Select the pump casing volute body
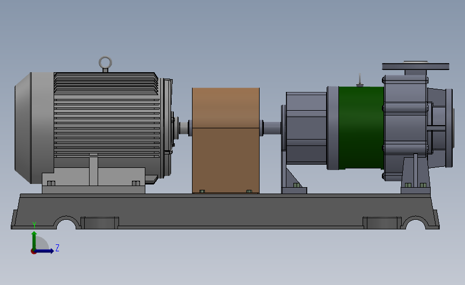The image size is (465, 285). click(x=405, y=128)
